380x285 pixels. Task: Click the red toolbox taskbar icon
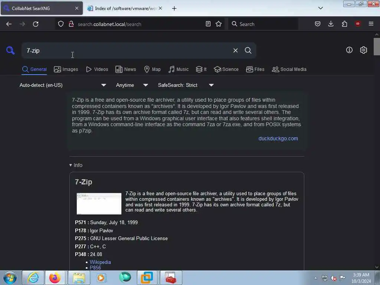point(171,278)
